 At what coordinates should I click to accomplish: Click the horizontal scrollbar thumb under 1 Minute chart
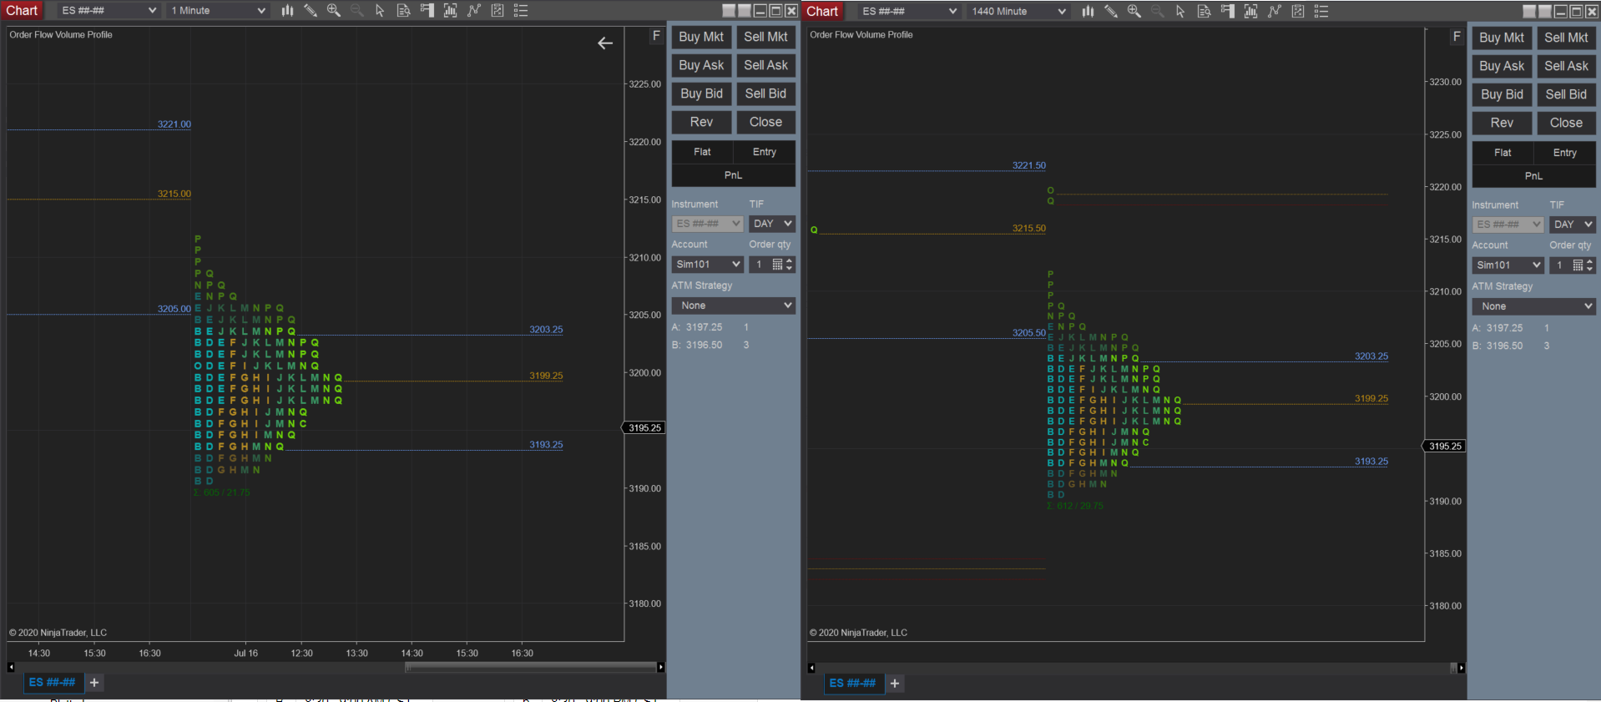tap(531, 667)
